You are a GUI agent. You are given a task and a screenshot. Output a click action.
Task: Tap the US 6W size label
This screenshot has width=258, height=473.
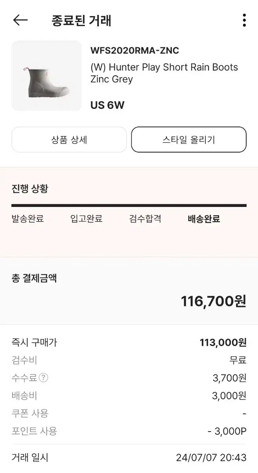107,105
